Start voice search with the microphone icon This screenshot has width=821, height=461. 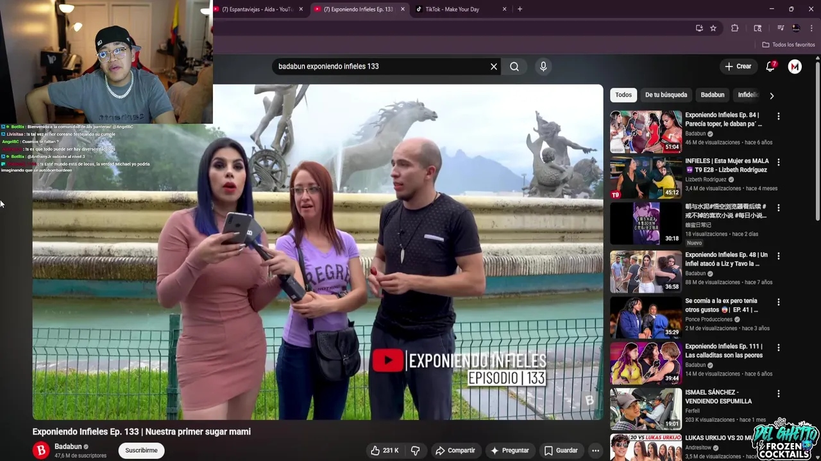click(543, 67)
